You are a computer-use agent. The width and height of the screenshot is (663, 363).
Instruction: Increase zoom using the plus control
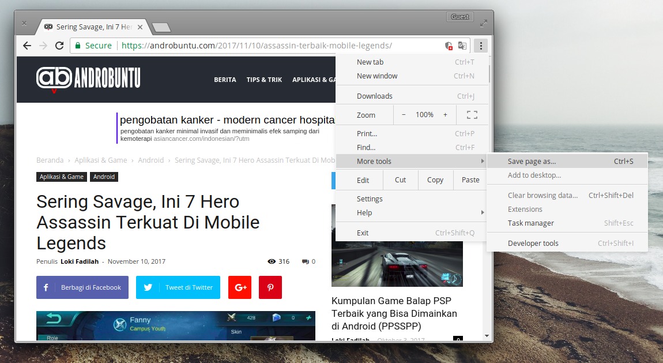coord(445,114)
